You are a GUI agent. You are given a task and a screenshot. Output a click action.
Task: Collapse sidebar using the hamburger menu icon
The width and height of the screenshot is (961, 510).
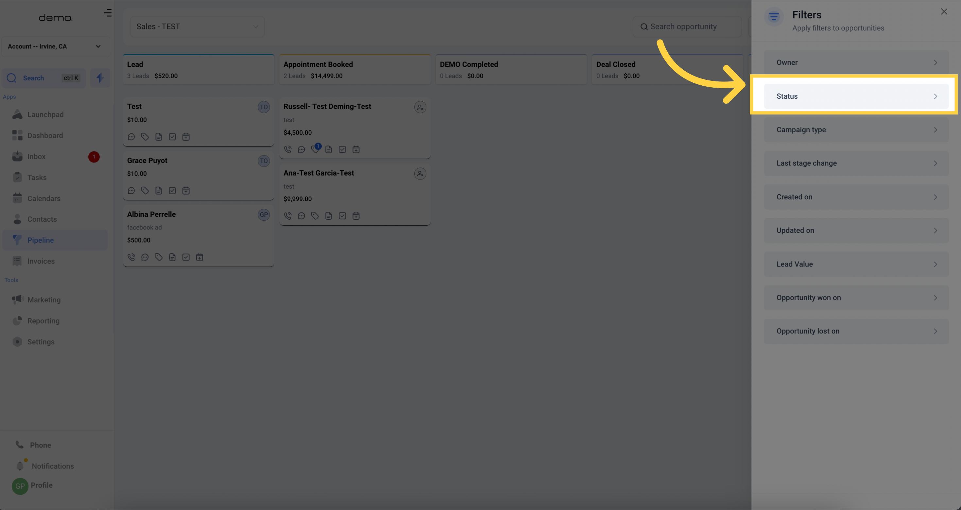pos(108,13)
